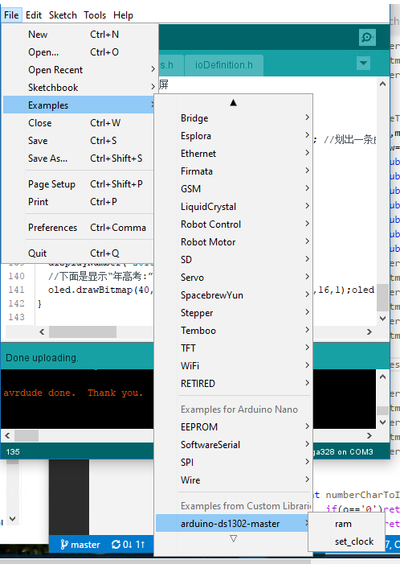
Task: Expand the GSM examples submenu
Action: [234, 189]
